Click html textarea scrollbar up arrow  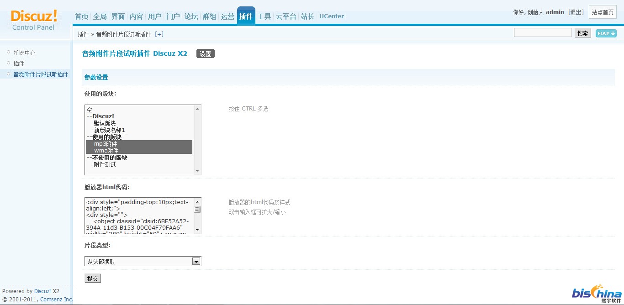[197, 201]
